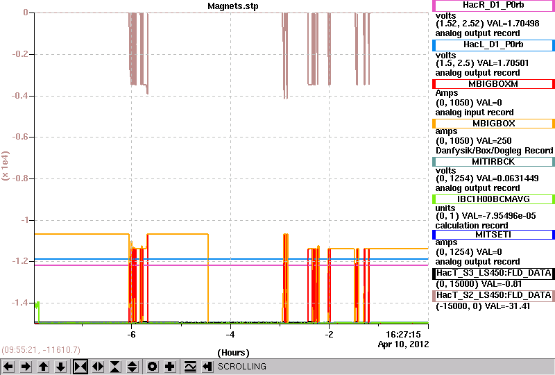Image resolution: width=555 pixels, height=375 pixels.
Task: Select the HacT_S3_LS450:FLD_DATA legend entry
Action: (x=493, y=273)
